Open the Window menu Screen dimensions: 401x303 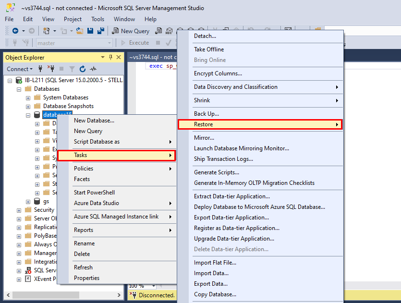point(124,19)
